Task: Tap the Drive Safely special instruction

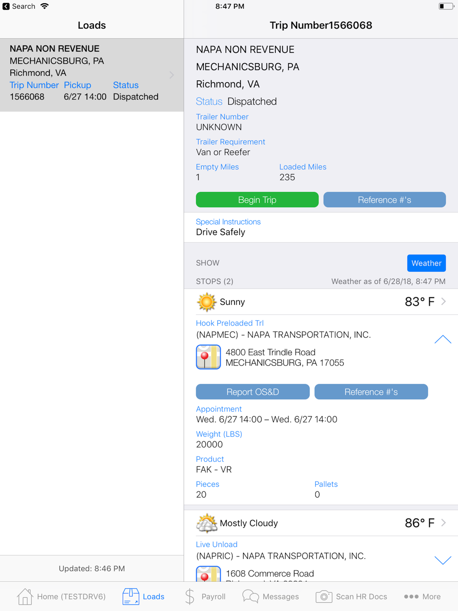Action: [x=221, y=232]
